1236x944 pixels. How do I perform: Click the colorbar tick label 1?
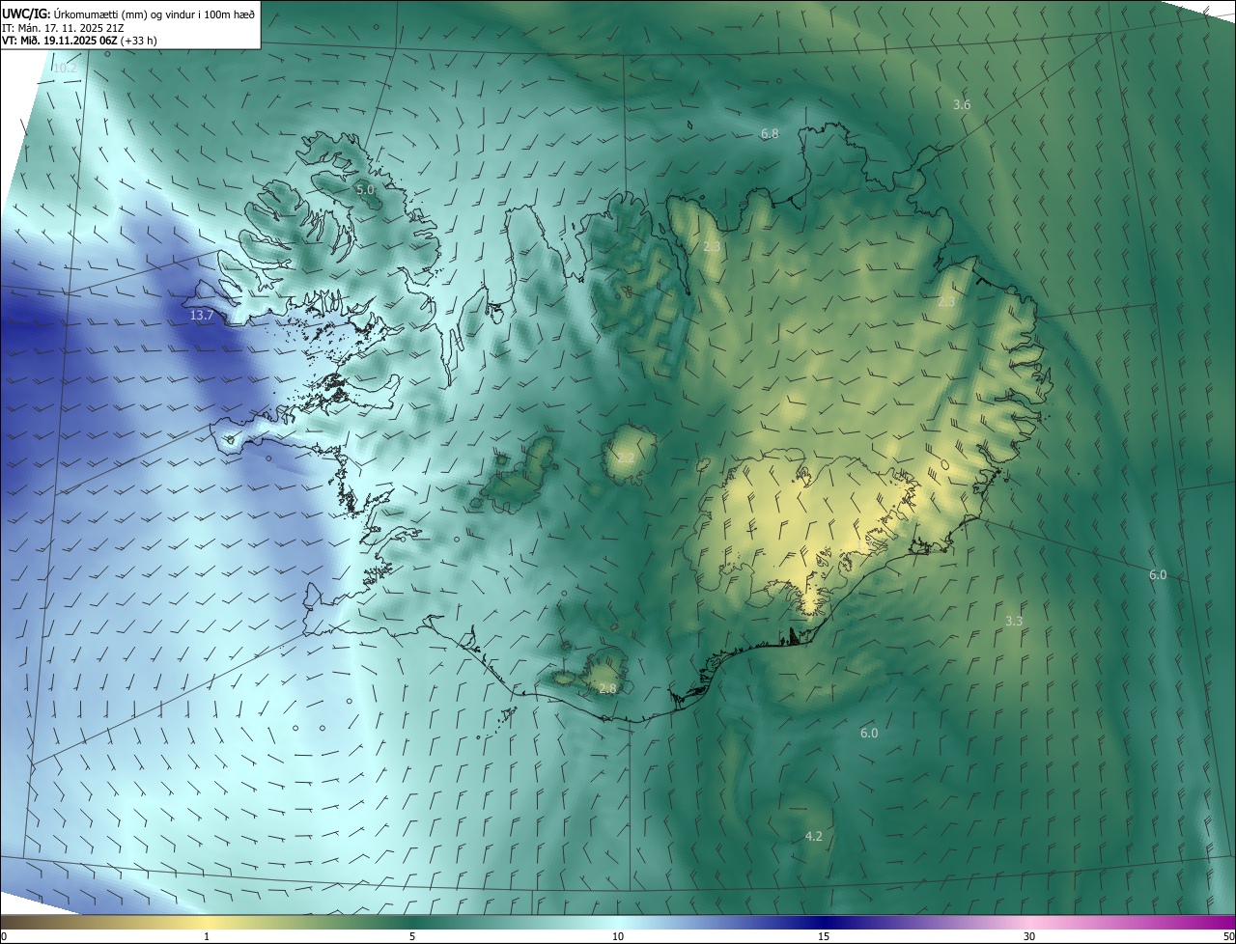pyautogui.click(x=207, y=937)
